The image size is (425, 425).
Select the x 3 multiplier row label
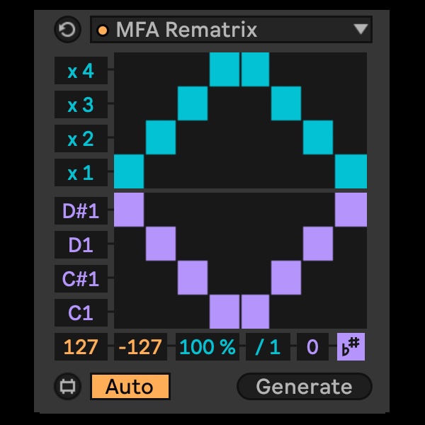coord(81,105)
